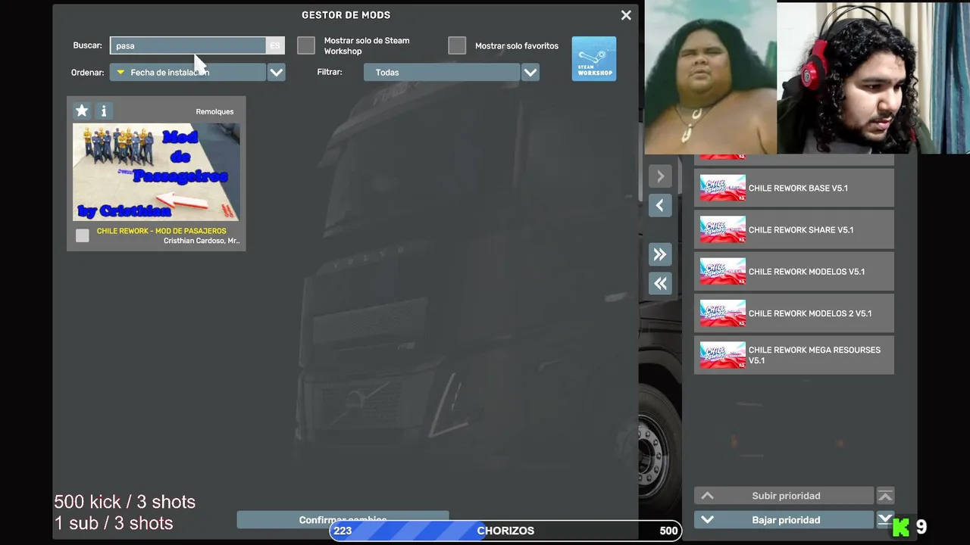
Task: Deactivate all mods with double left arrow
Action: point(660,283)
